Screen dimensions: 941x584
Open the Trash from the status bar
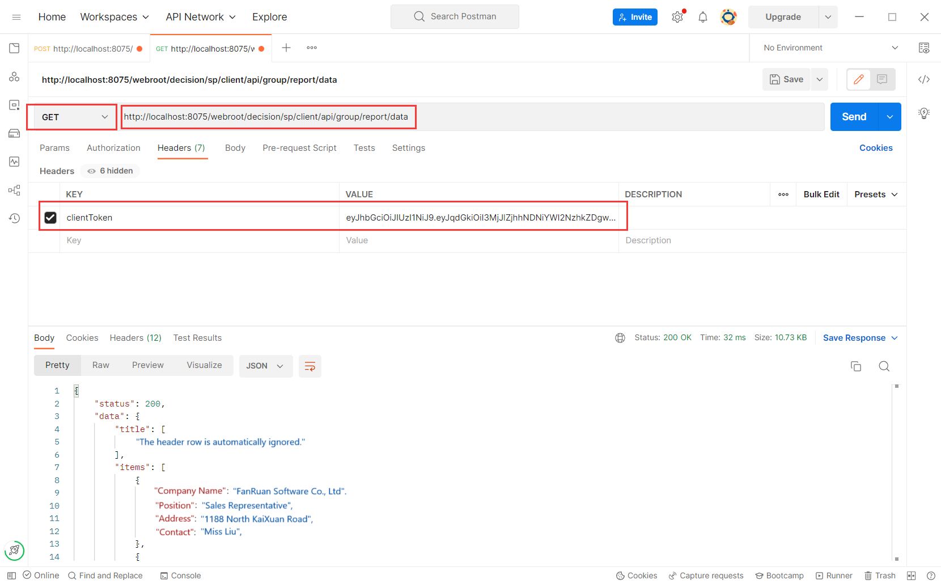tap(880, 575)
